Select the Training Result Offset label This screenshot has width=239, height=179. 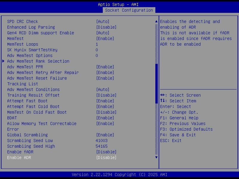33,95
